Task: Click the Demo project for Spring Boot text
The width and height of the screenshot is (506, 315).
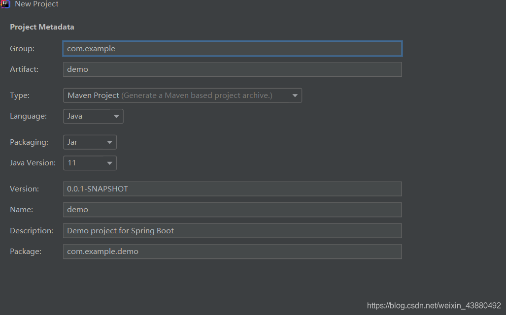Action: tap(120, 230)
